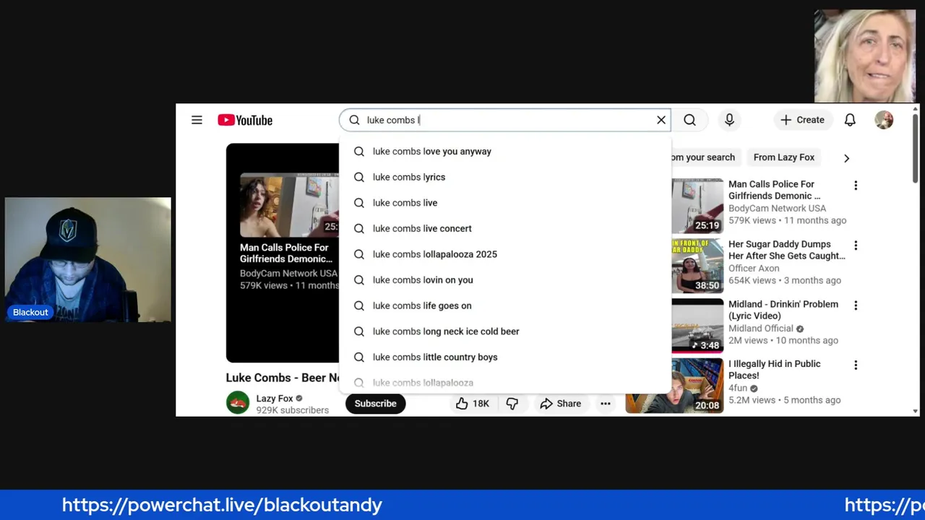Screen dimensions: 925x520
Task: Open 'Man Calls Police For Girlfriends Demonic' sidebar thumbnail
Action: pos(697,206)
